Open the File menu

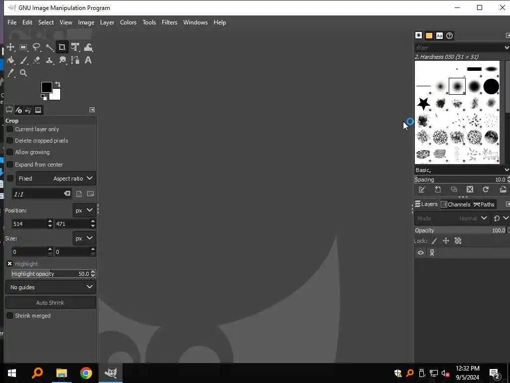tap(12, 22)
